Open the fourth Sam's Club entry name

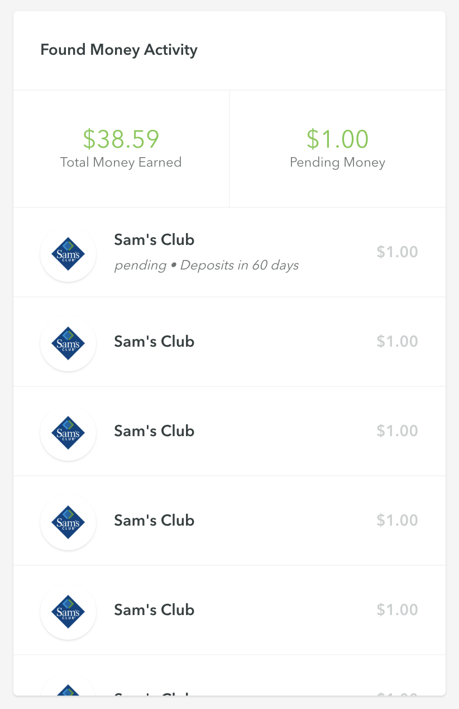point(154,520)
